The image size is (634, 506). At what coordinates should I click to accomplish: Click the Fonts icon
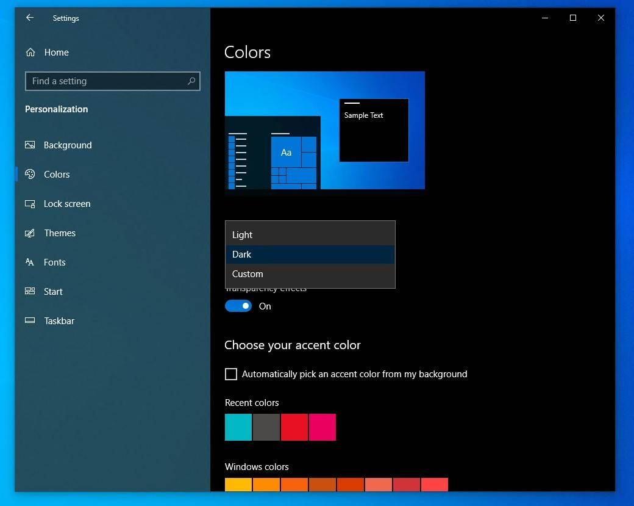click(x=30, y=262)
